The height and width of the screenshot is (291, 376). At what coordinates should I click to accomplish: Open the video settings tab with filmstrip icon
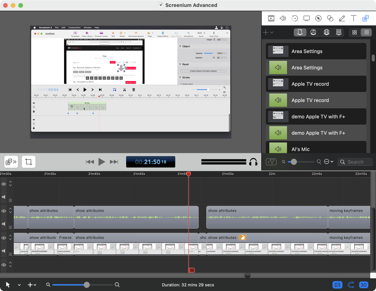271,18
